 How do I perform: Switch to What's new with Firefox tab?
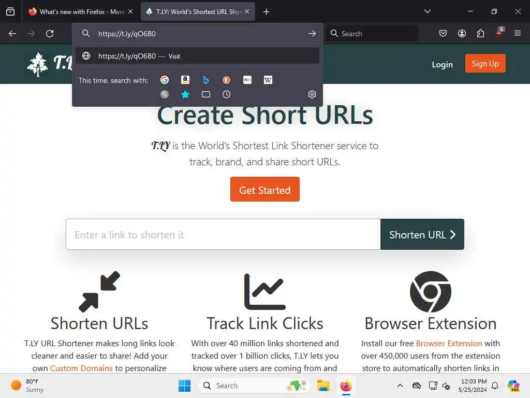click(80, 11)
